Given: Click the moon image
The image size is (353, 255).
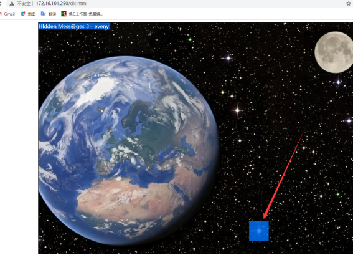Looking at the screenshot, I should click(x=334, y=52).
